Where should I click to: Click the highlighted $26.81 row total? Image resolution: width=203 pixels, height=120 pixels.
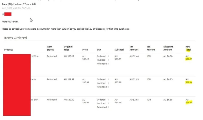(x=189, y=59)
